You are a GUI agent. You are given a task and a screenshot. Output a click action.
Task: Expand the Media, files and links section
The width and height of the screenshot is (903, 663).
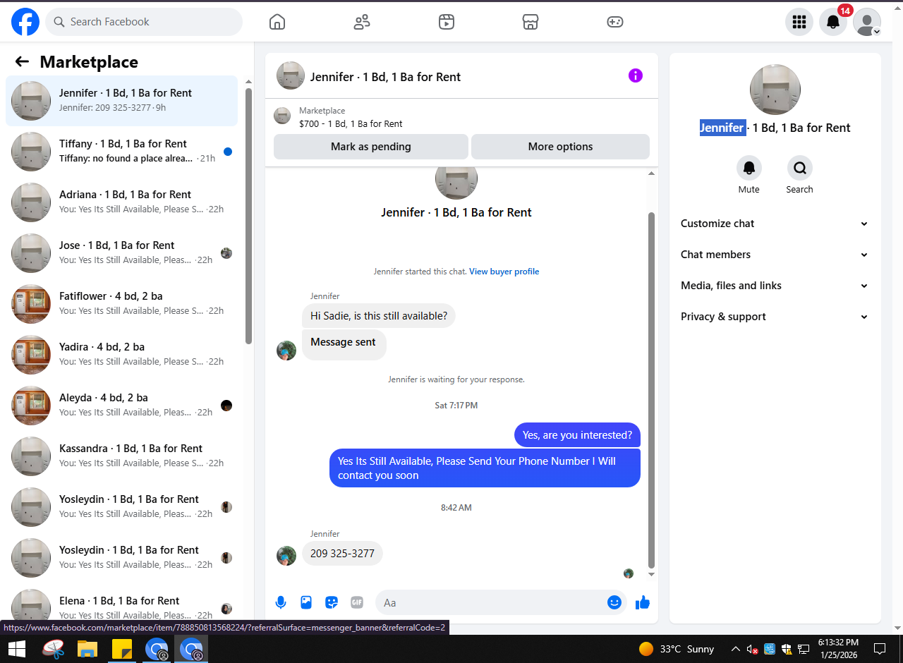click(x=775, y=286)
